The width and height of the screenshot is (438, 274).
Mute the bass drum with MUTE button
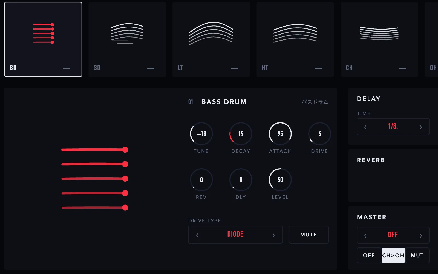309,235
